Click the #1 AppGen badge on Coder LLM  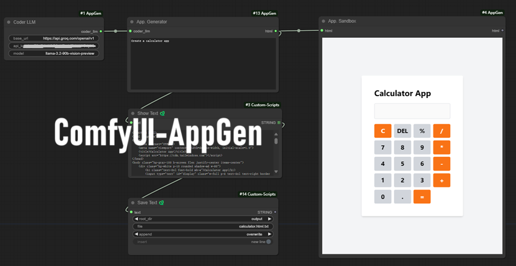[x=91, y=14]
